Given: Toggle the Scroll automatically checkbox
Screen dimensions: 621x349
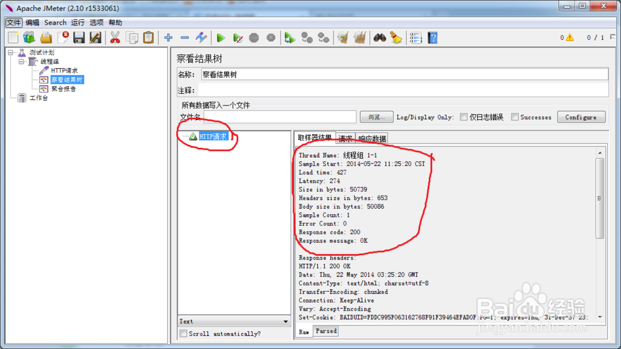Looking at the screenshot, I should coord(183,333).
